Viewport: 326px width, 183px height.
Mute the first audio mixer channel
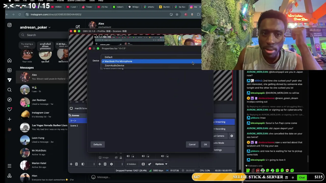128,156
